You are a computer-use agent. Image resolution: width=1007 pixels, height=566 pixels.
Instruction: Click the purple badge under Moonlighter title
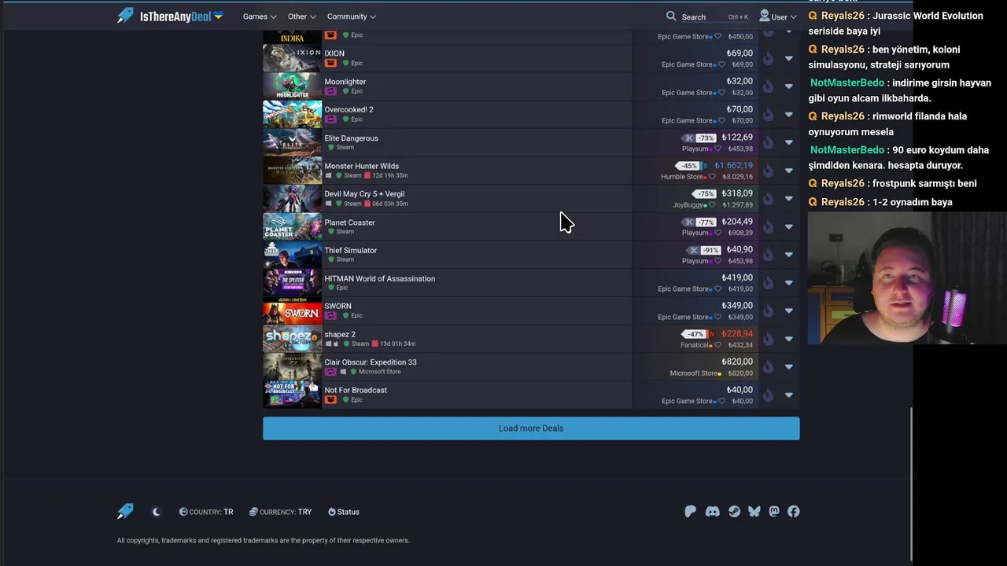pyautogui.click(x=330, y=91)
